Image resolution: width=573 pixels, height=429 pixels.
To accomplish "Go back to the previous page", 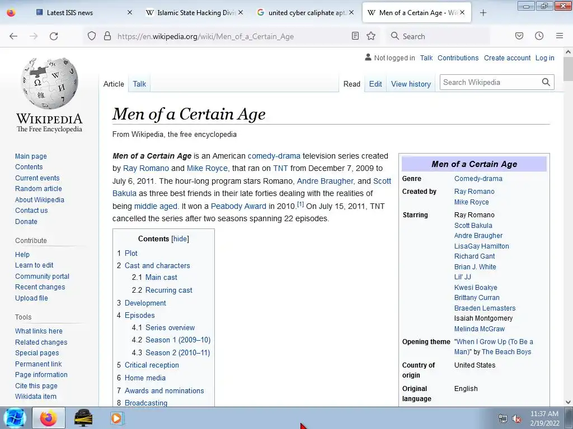I will click(13, 36).
